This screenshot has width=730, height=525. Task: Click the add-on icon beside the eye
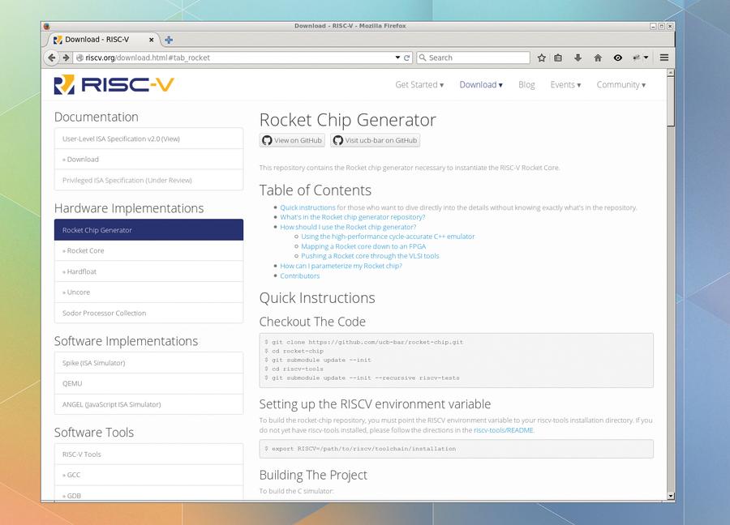click(x=637, y=58)
